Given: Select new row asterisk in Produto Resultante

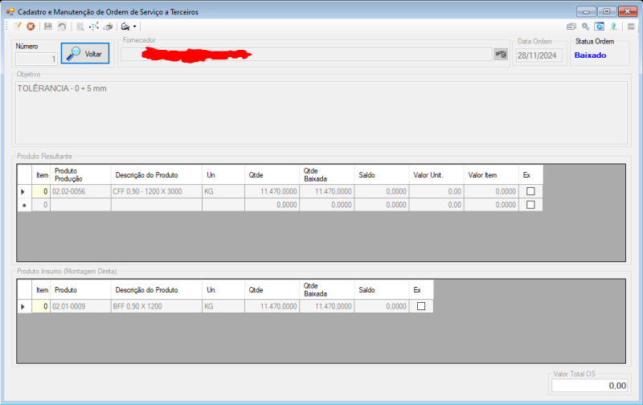Looking at the screenshot, I should [24, 205].
